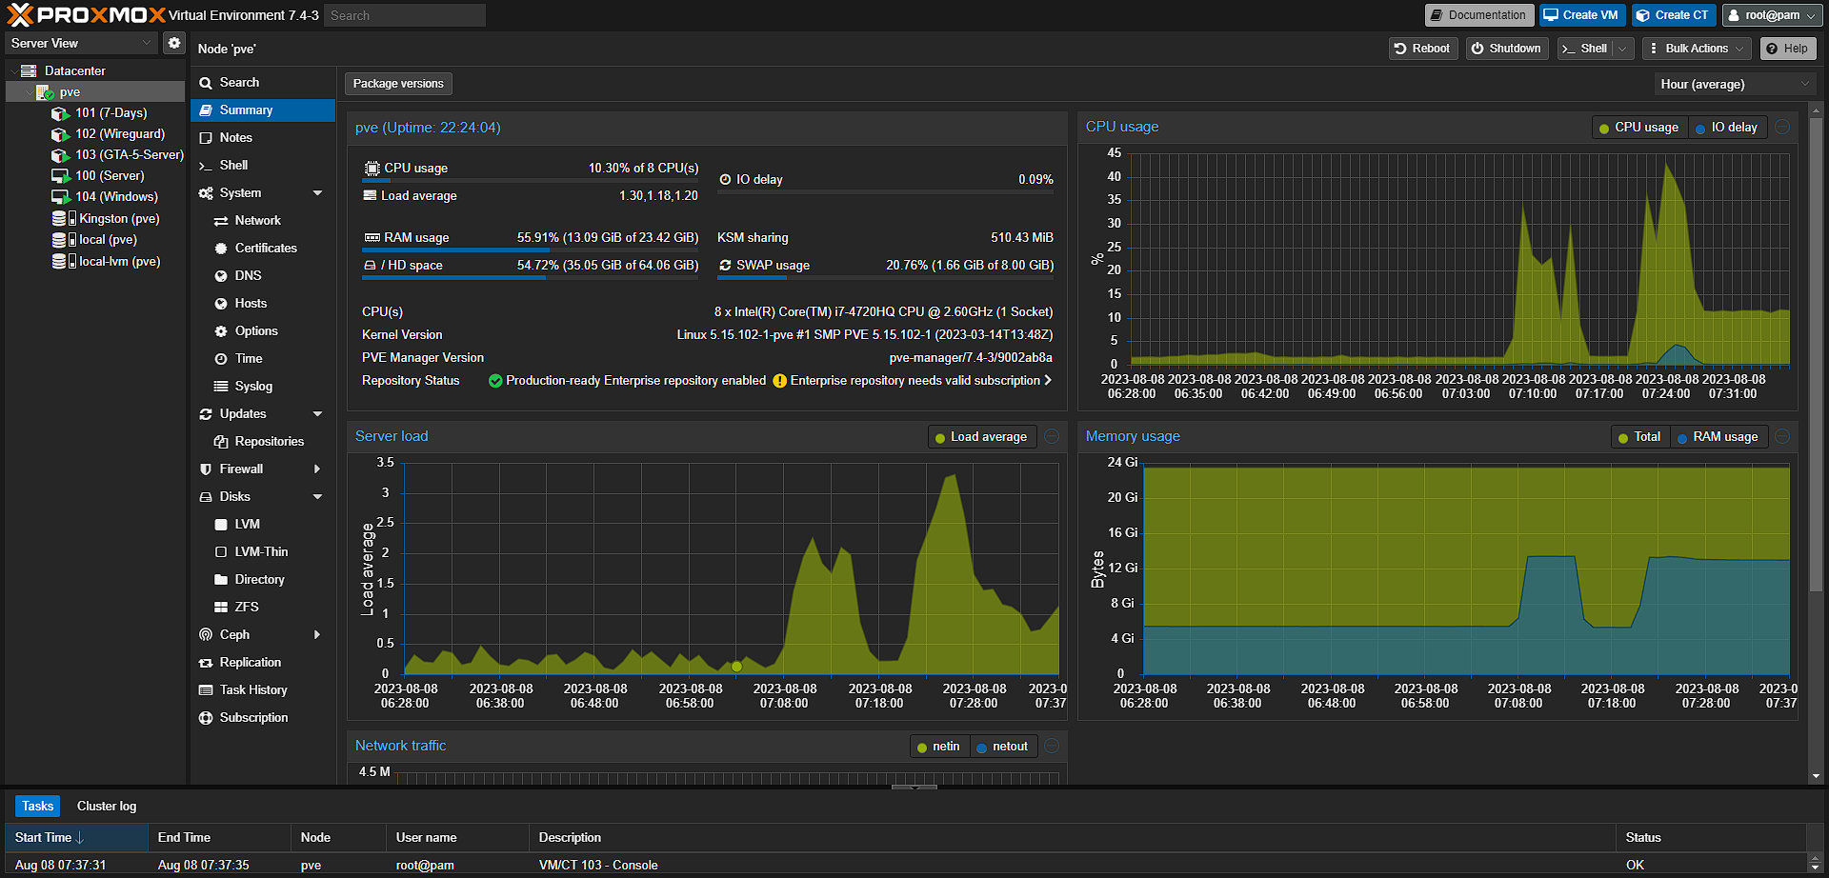1829x878 pixels.
Task: Click the Directory folder icon
Action: click(x=220, y=580)
